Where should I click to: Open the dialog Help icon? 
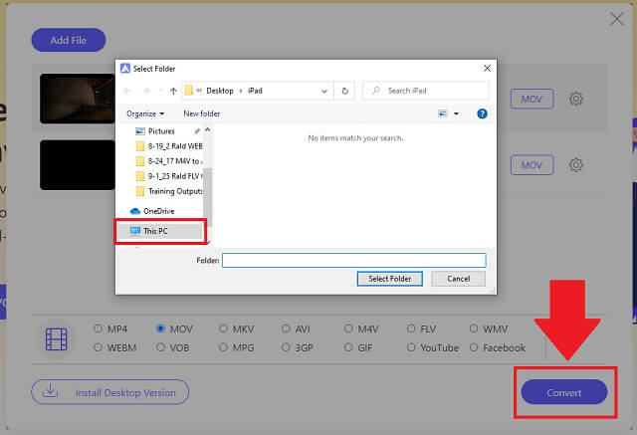482,113
